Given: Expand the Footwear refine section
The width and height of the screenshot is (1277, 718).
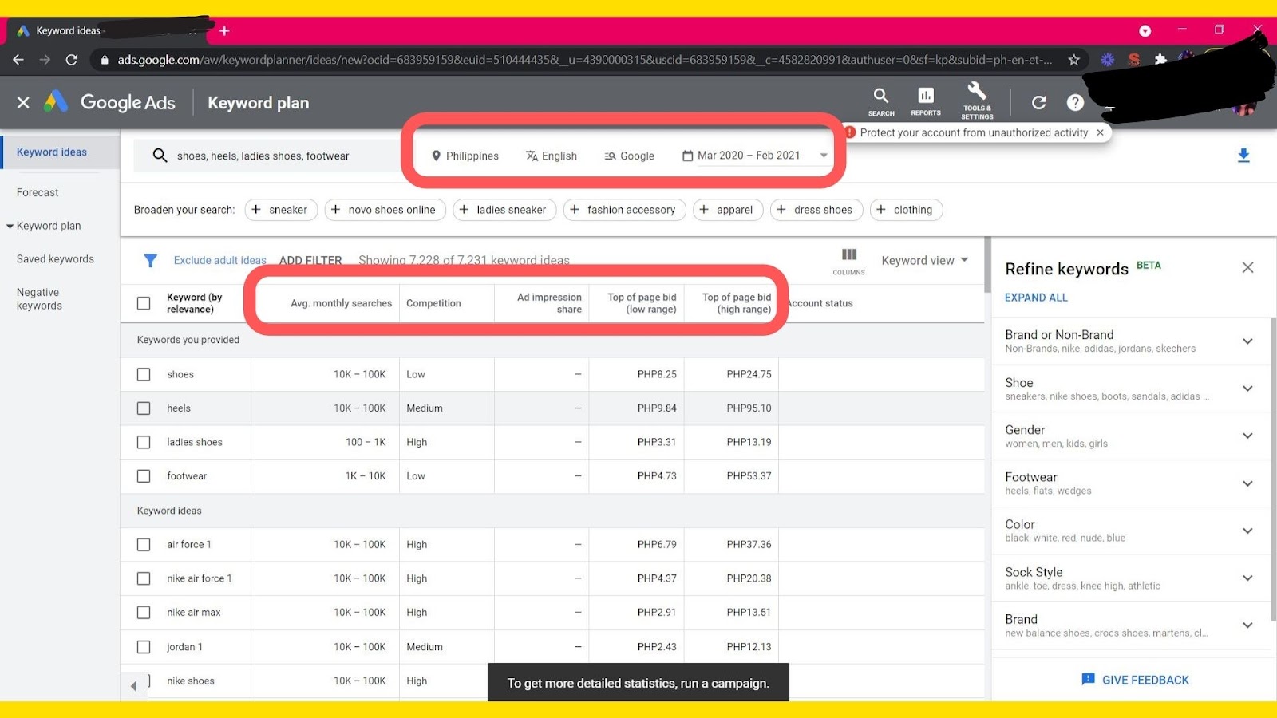Looking at the screenshot, I should [x=1247, y=483].
